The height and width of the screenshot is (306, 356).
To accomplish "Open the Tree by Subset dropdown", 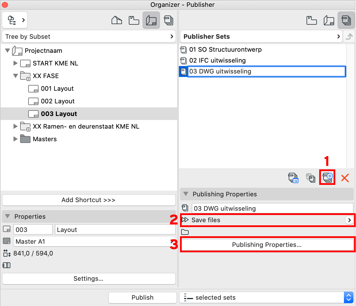I will click(x=89, y=36).
